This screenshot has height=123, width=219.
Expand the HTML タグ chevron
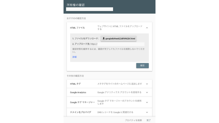[147, 84]
